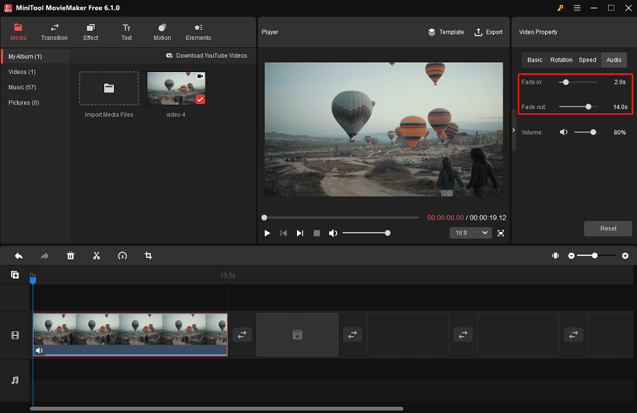This screenshot has height=413, width=637.
Task: Collapse the Video Property panel arrow
Action: tap(514, 130)
